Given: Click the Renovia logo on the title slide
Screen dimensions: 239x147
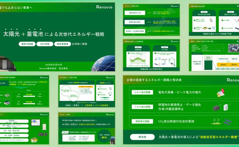Looking at the screenshot, I should [104, 7].
